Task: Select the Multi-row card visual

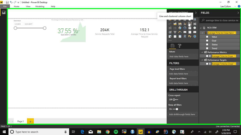Action: click(190, 32)
